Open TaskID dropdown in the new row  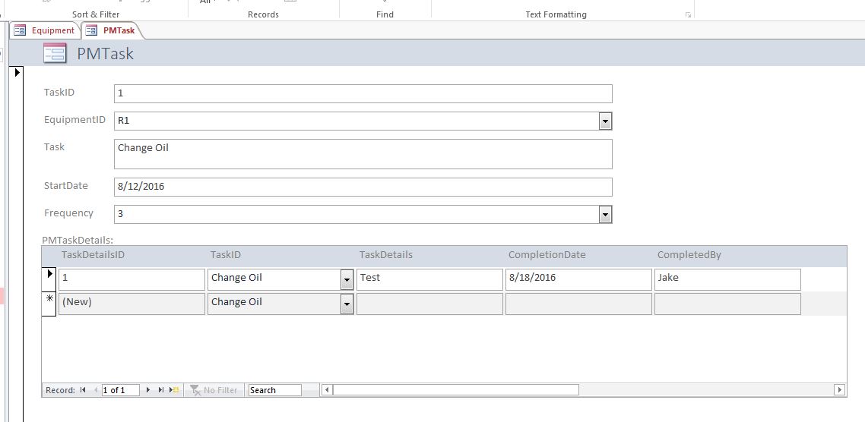347,304
